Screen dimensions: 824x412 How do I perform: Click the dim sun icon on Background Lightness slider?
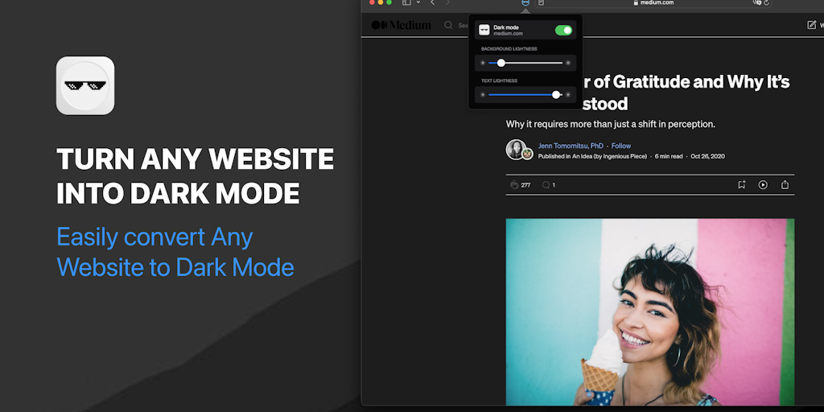click(x=483, y=63)
